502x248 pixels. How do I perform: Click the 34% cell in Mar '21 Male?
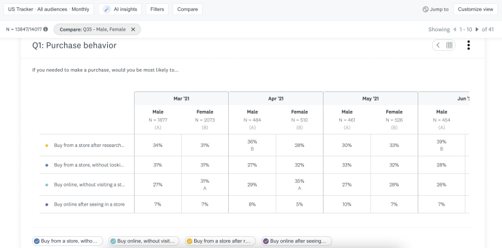[x=158, y=145]
